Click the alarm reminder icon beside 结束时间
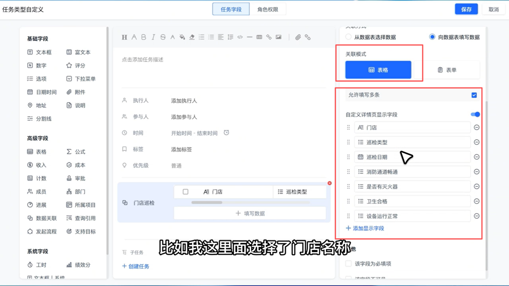The height and width of the screenshot is (286, 509). pos(226,133)
